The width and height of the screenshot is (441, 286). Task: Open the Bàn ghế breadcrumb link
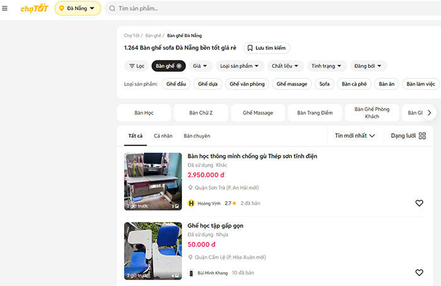[x=153, y=36]
